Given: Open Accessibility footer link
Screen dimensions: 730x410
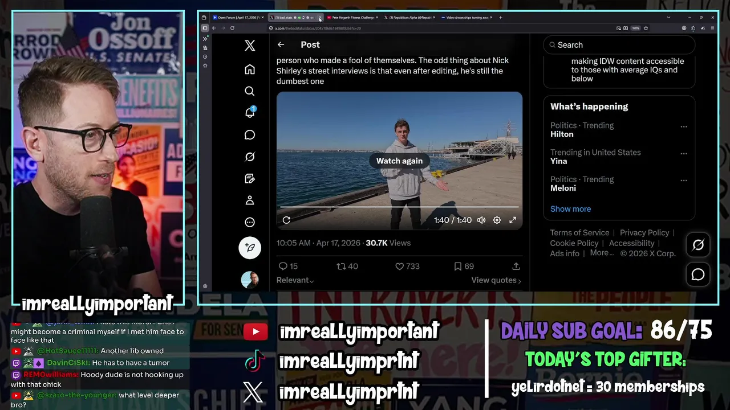Looking at the screenshot, I should coord(631,243).
